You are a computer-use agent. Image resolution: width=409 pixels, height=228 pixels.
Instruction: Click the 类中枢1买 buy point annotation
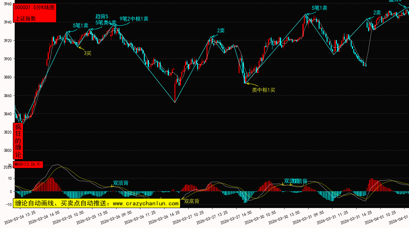point(264,90)
